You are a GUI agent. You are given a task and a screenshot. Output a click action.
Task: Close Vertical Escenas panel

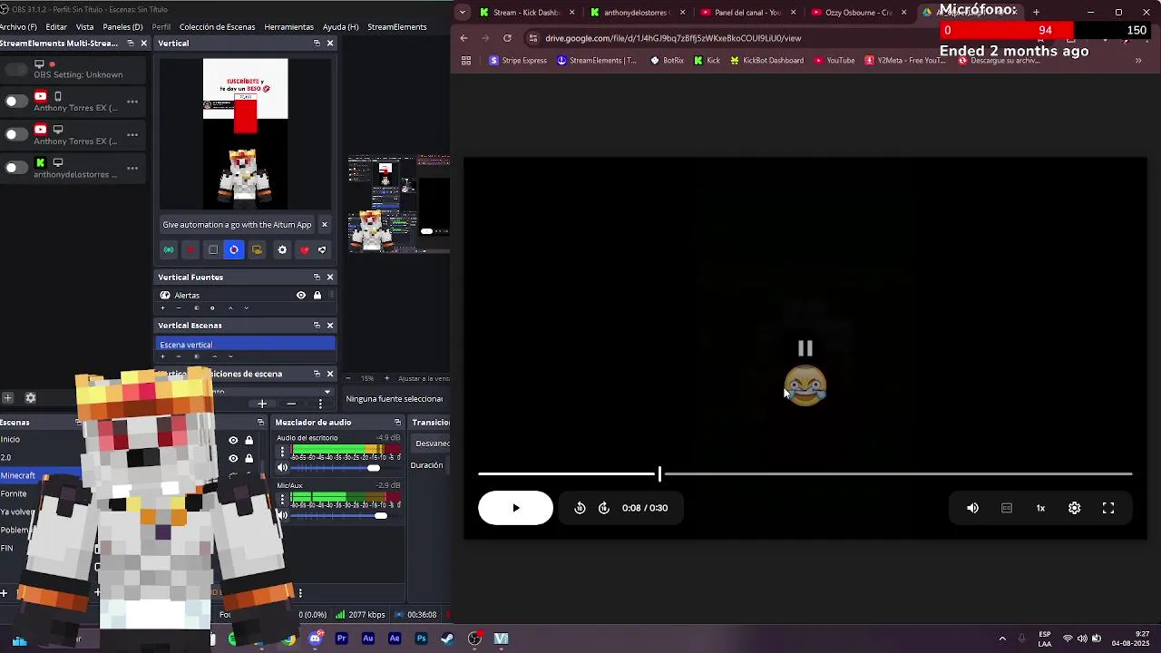(330, 325)
